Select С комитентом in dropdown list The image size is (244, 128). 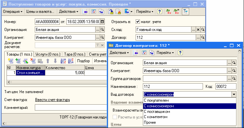click(189, 117)
